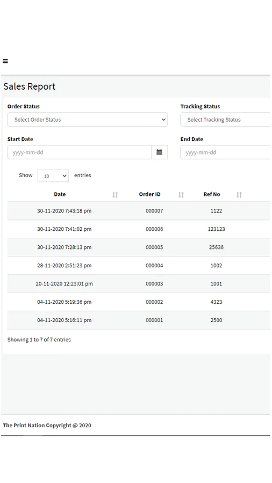Open the Select Tracking Status dropdown
Viewport: 272px width, 483px height.
pyautogui.click(x=225, y=120)
